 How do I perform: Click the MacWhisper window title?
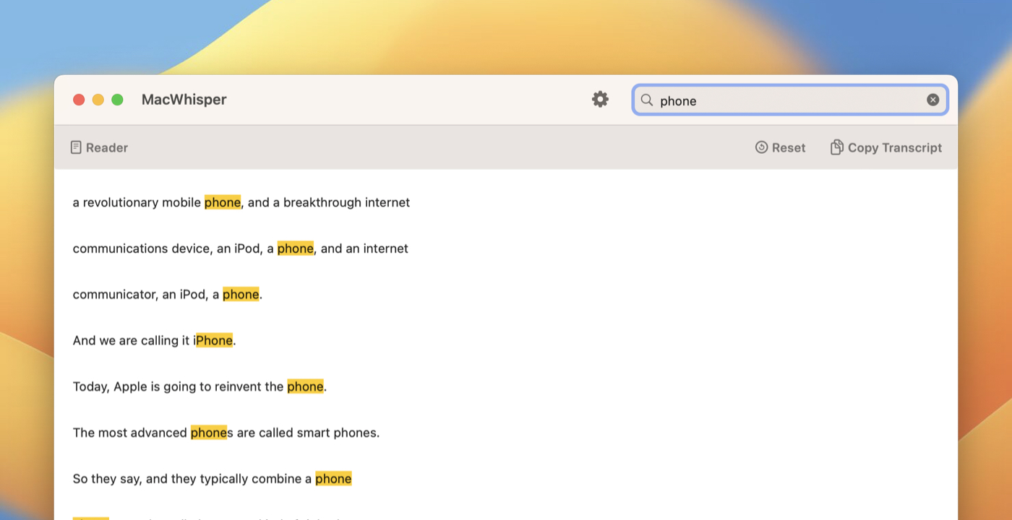tap(184, 99)
